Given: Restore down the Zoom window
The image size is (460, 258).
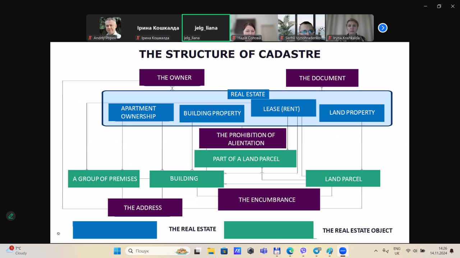Looking at the screenshot, I should pos(439,6).
